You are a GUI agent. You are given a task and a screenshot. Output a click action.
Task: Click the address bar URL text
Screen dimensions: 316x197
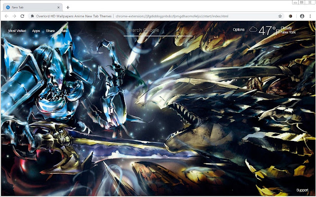(x=172, y=16)
